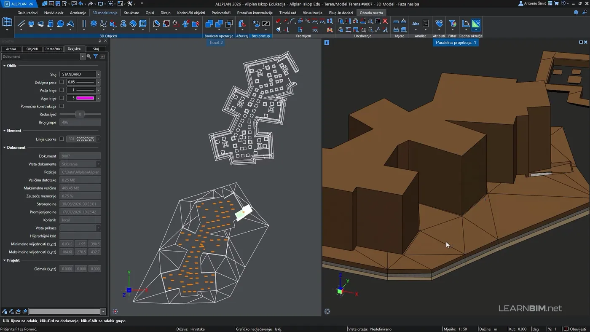Open the Sloj STANDARD dropdown

click(98, 74)
